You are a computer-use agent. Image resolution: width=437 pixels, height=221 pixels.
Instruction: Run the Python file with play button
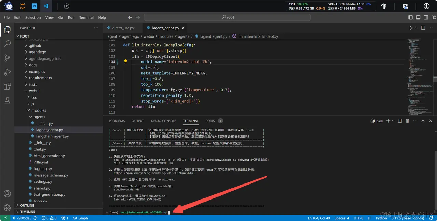tap(411, 28)
